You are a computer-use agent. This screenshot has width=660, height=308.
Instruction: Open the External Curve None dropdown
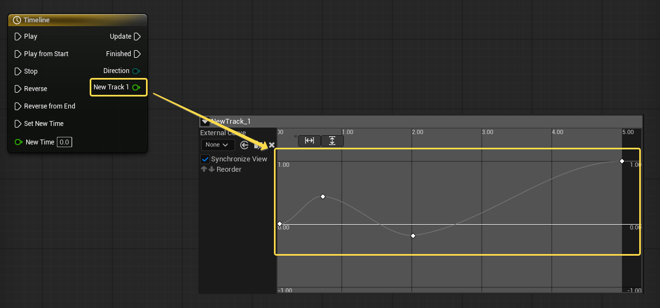pyautogui.click(x=218, y=145)
